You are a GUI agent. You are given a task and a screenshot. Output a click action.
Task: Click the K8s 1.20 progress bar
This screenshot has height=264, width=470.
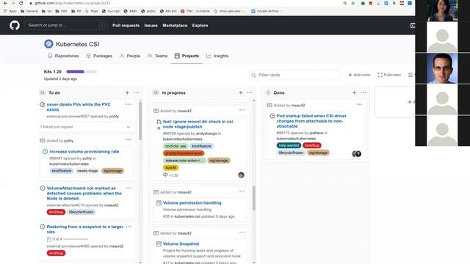tap(82, 72)
